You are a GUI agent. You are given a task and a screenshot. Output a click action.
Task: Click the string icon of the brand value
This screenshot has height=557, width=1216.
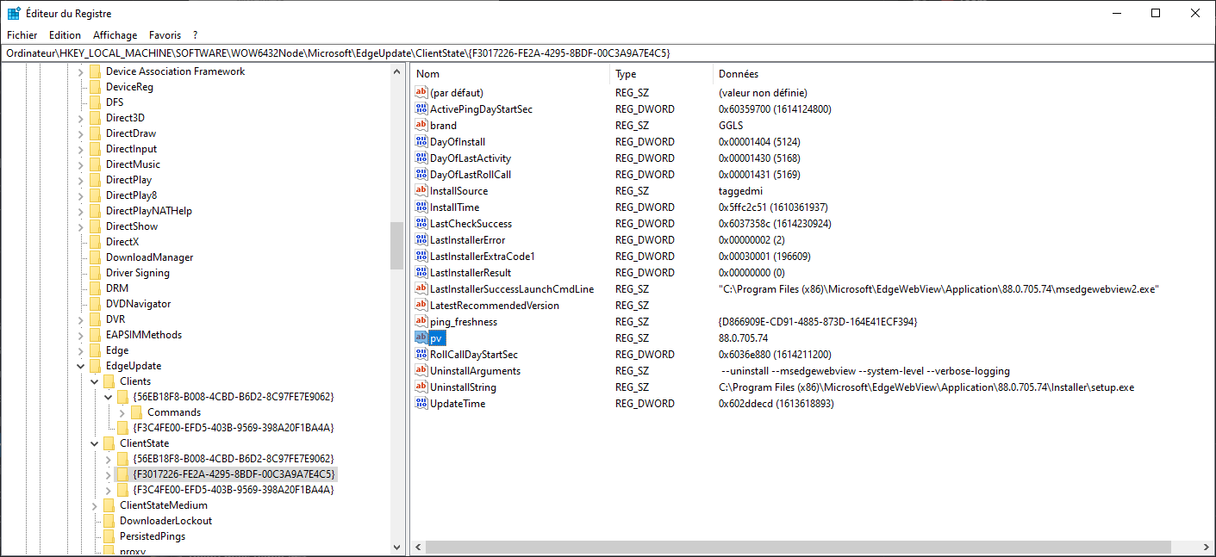421,125
